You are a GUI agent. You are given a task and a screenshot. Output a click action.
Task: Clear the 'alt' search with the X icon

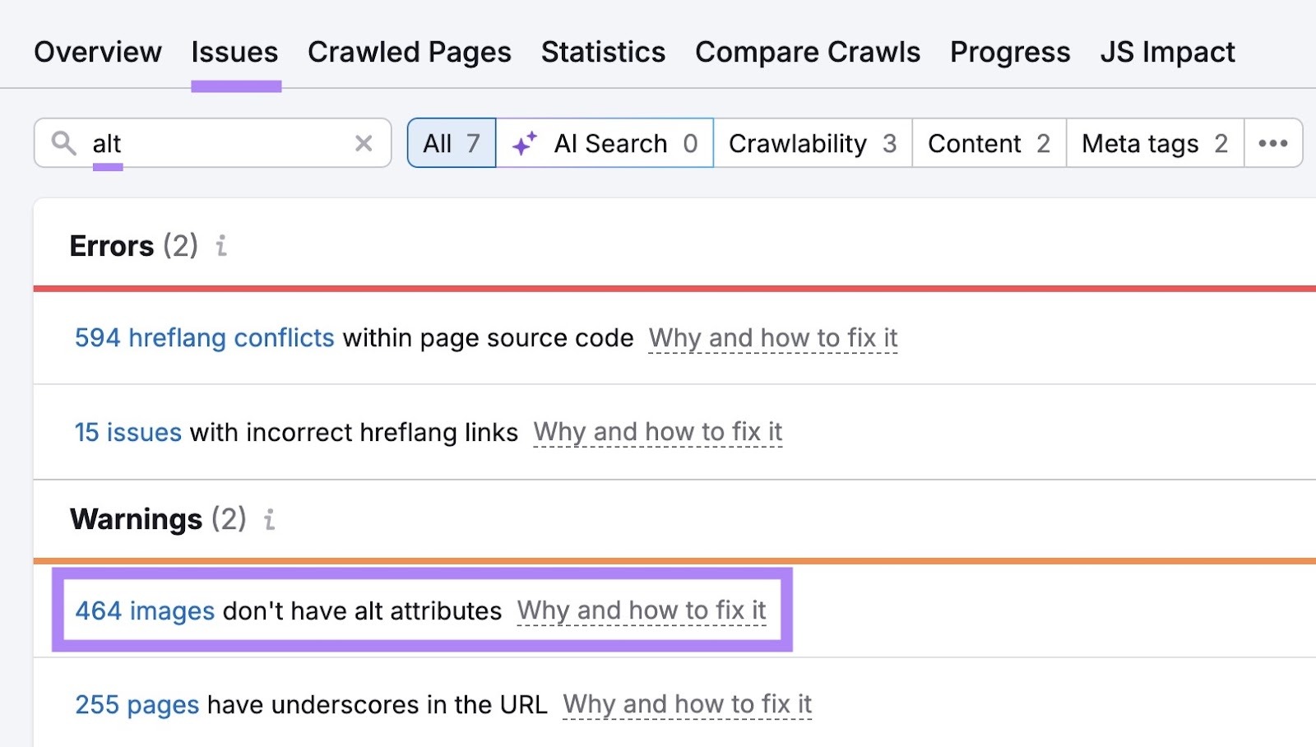coord(363,143)
